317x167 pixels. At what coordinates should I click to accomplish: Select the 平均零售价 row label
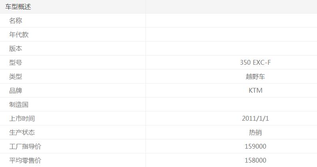[x=25, y=161]
